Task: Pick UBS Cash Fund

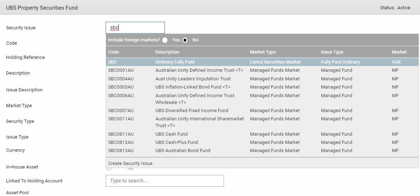Action: pos(171,134)
